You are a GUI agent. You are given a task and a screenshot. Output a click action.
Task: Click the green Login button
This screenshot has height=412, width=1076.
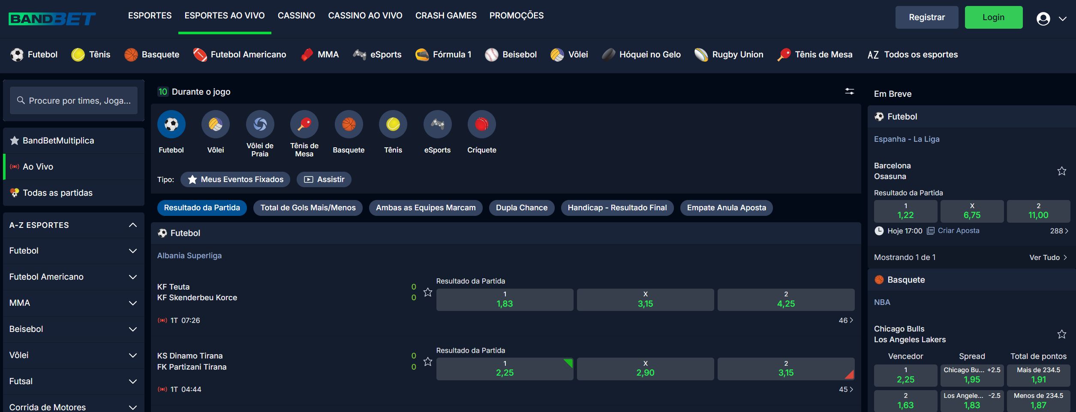(x=994, y=17)
